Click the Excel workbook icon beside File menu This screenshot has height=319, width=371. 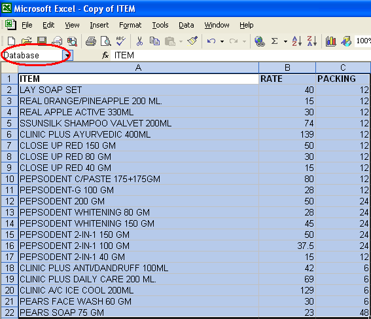(10, 25)
